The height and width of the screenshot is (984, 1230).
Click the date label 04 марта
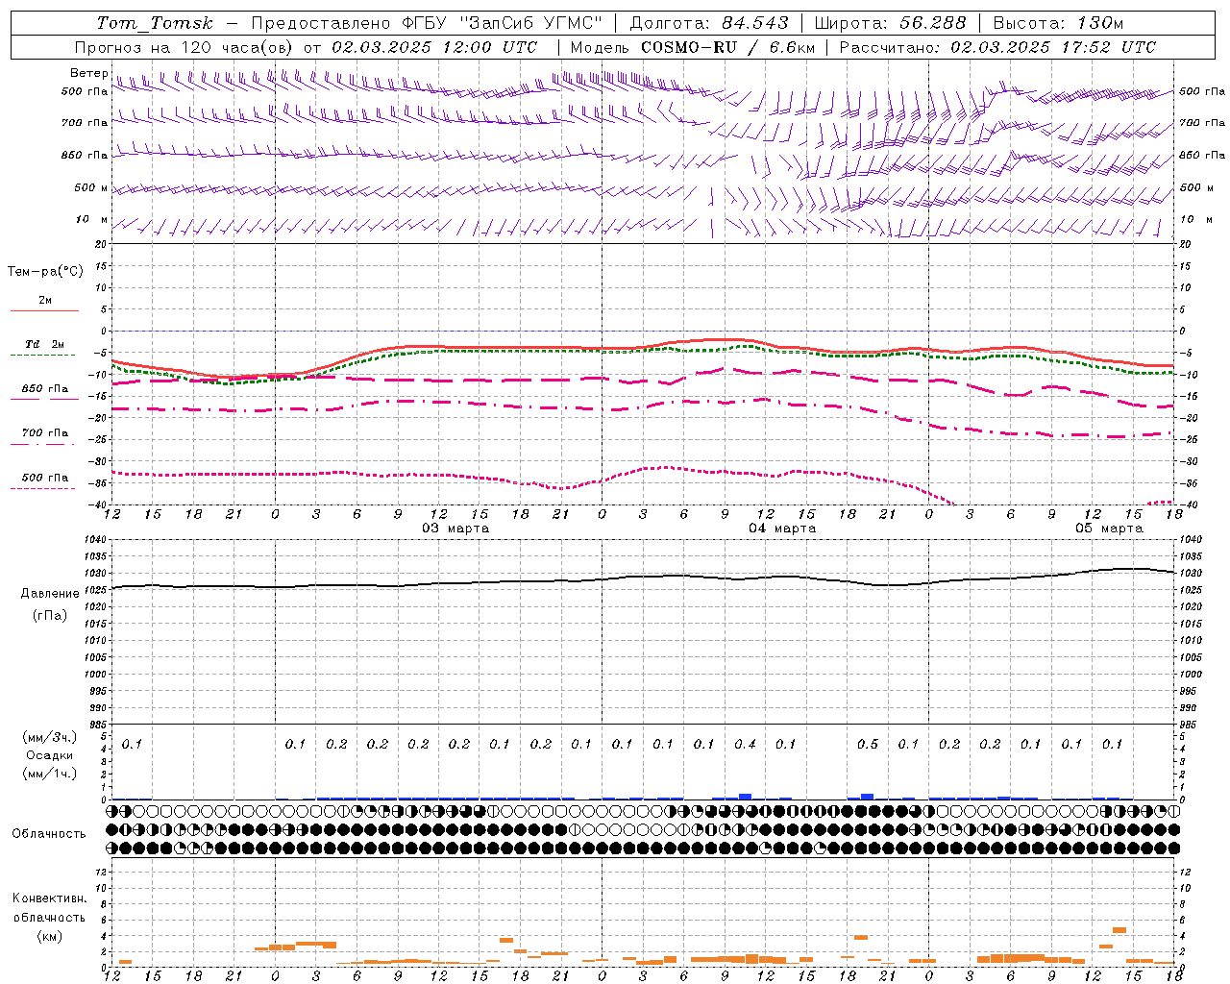click(x=782, y=529)
